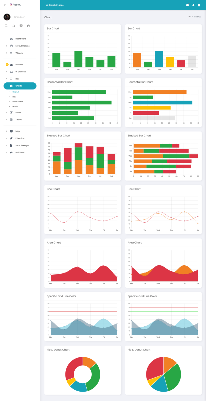Viewport: 206px width, 401px height.
Task: Select the Morris charts submenu link
Action: [x=15, y=107]
